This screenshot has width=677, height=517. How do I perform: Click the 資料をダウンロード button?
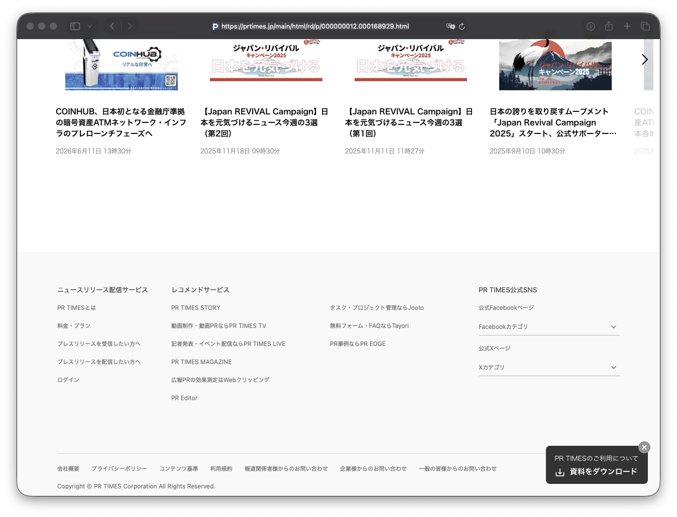[x=597, y=472]
